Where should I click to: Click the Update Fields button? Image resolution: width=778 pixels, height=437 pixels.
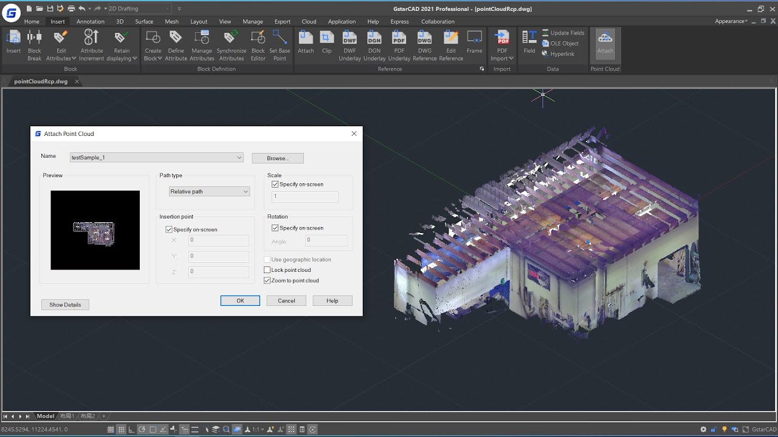tap(563, 33)
